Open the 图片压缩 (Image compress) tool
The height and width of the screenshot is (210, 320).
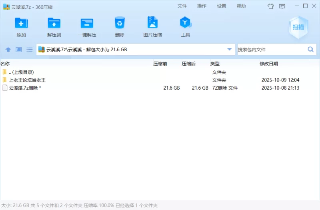click(x=152, y=23)
